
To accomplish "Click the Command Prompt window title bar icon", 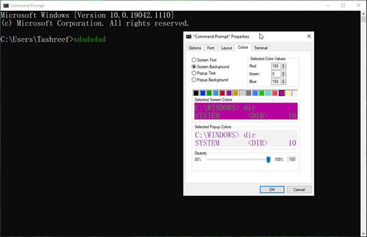I will point(5,5).
